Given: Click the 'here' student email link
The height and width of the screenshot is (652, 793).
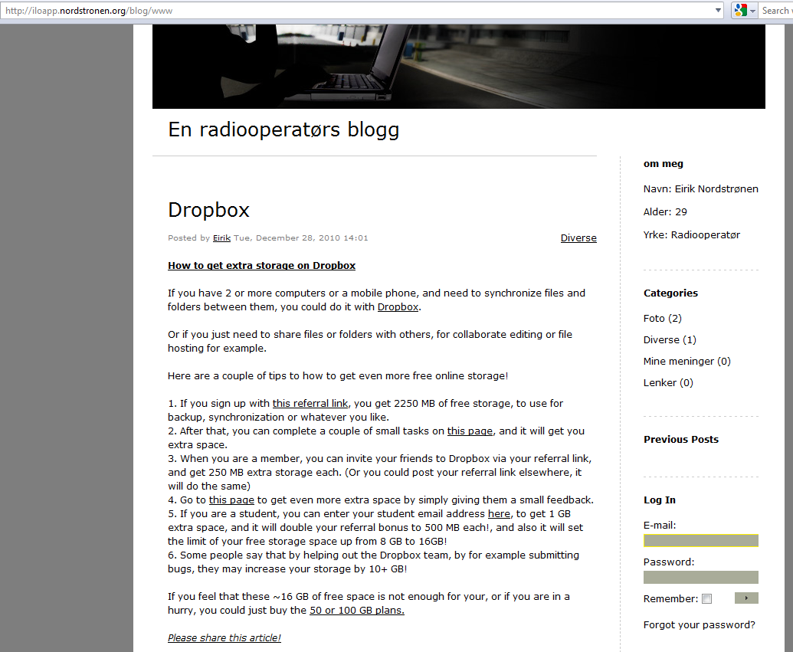Looking at the screenshot, I should (499, 514).
